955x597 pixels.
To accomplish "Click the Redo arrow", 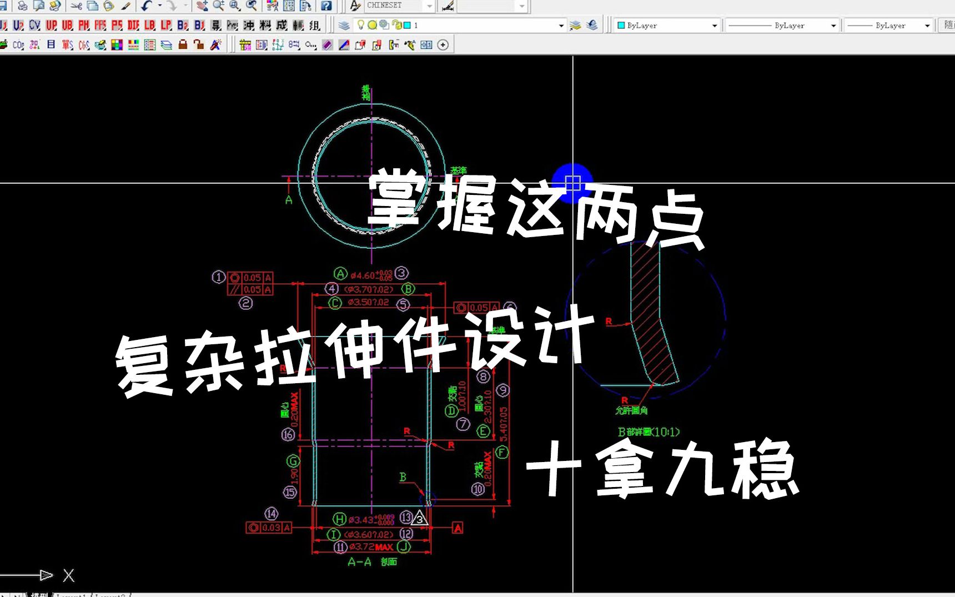I will [172, 6].
